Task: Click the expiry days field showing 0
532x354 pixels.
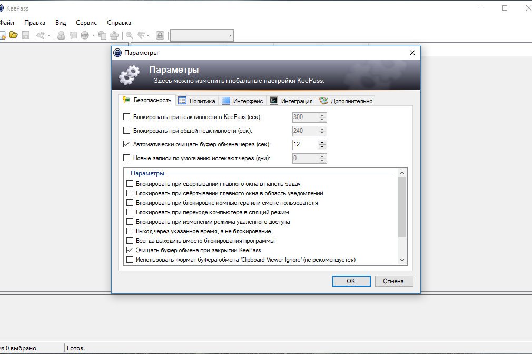Action: pos(306,158)
